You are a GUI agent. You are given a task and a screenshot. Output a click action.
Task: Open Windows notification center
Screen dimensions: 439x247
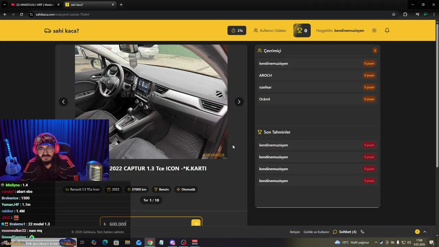(x=432, y=243)
